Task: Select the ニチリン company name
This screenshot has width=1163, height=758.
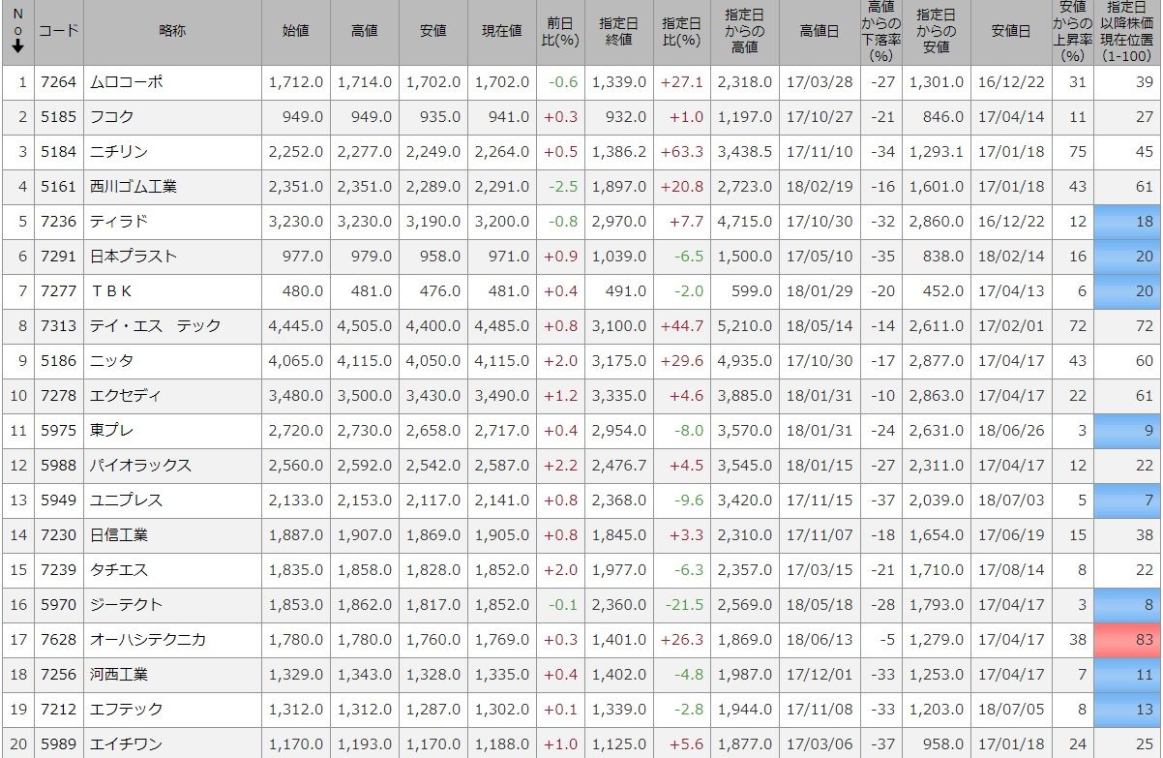Action: pos(118,152)
